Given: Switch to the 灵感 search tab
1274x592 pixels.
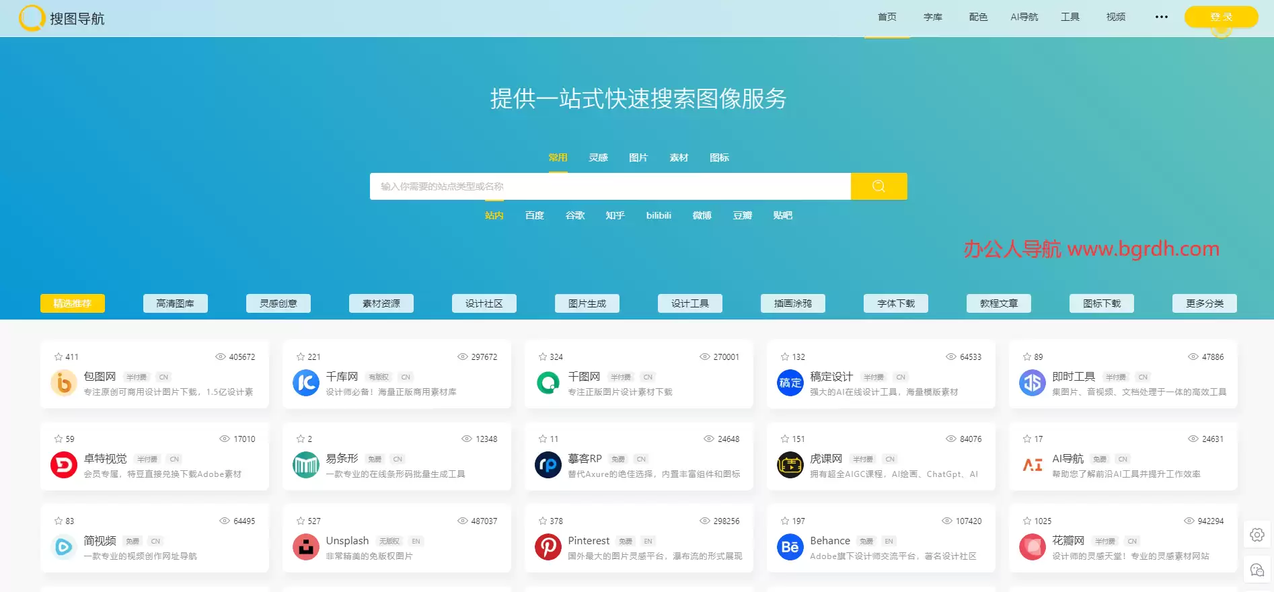Looking at the screenshot, I should click(598, 157).
